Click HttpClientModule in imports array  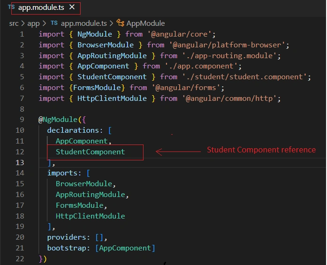pyautogui.click(x=90, y=216)
